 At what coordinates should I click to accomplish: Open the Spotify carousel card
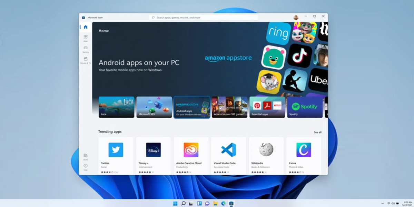[305, 107]
